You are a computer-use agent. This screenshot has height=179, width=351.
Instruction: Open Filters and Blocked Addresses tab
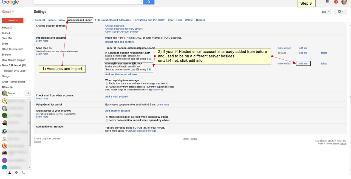click(x=113, y=20)
